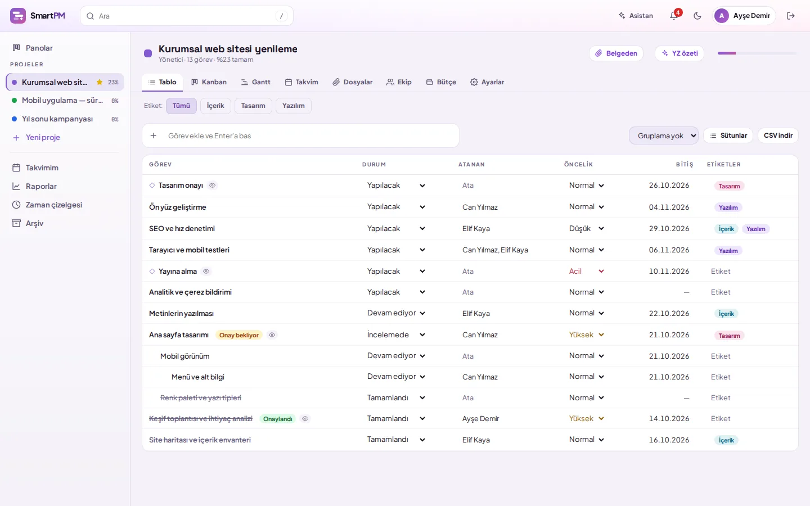Open Takvimim in the sidebar
The image size is (810, 506).
[65, 168]
